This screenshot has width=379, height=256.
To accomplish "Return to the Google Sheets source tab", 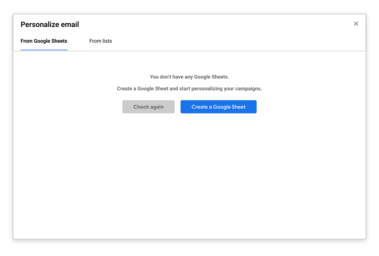I will click(x=44, y=41).
